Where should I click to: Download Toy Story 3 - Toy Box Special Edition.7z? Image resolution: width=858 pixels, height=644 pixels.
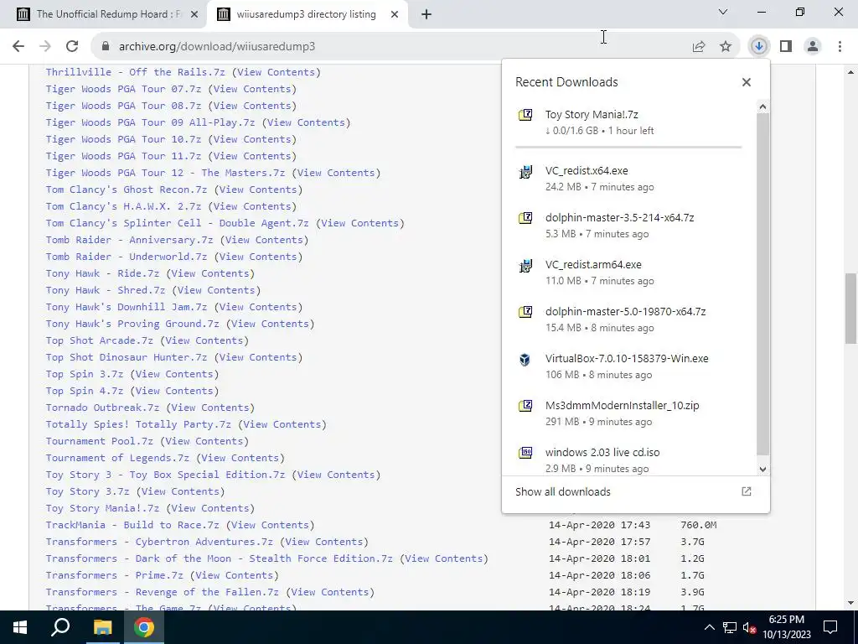coord(165,475)
